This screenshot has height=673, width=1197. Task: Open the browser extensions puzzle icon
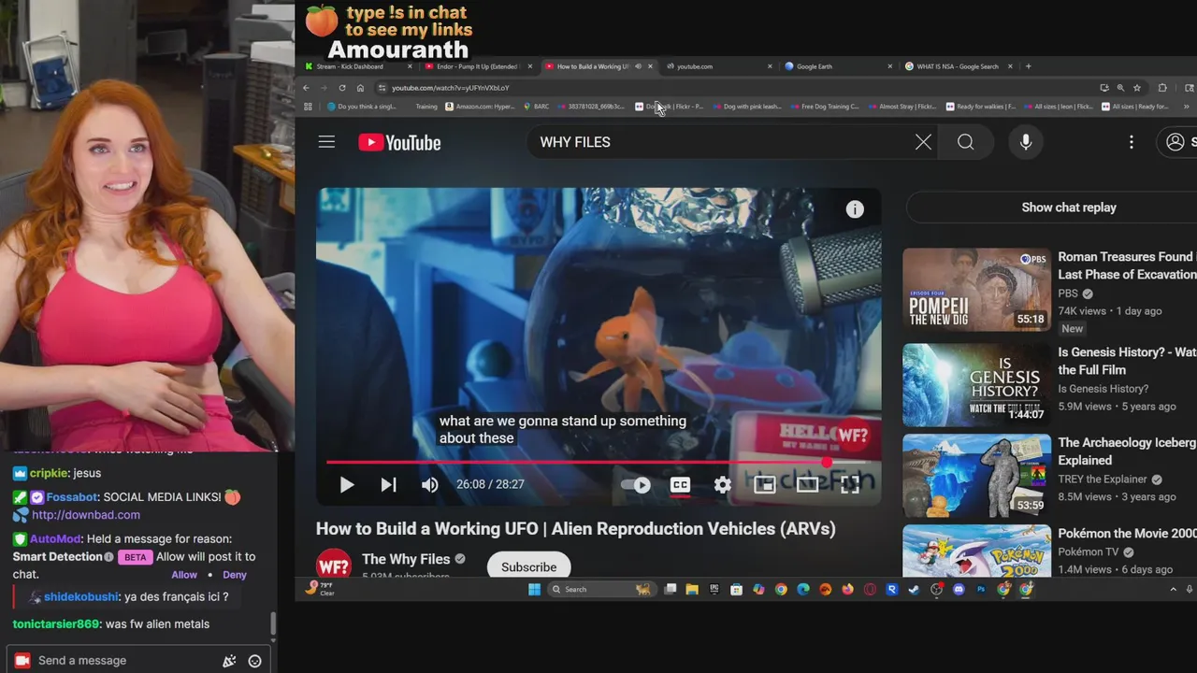[x=1162, y=88]
